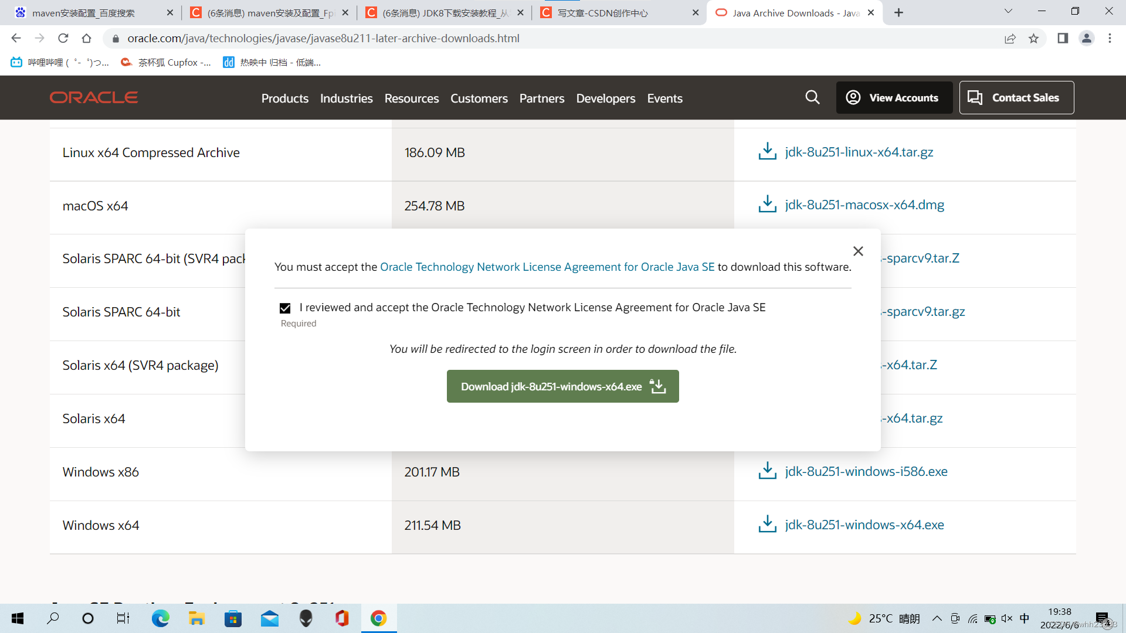Open the Developers menu
The height and width of the screenshot is (633, 1126).
[x=606, y=98]
